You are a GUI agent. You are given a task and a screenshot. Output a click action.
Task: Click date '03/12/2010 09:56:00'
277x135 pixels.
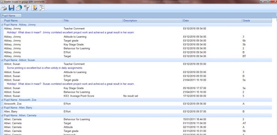click(x=195, y=104)
